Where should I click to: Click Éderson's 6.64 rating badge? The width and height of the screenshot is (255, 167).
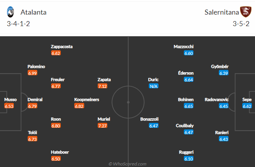pos(188,79)
